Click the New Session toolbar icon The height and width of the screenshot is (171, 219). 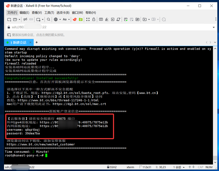tap(9, 19)
